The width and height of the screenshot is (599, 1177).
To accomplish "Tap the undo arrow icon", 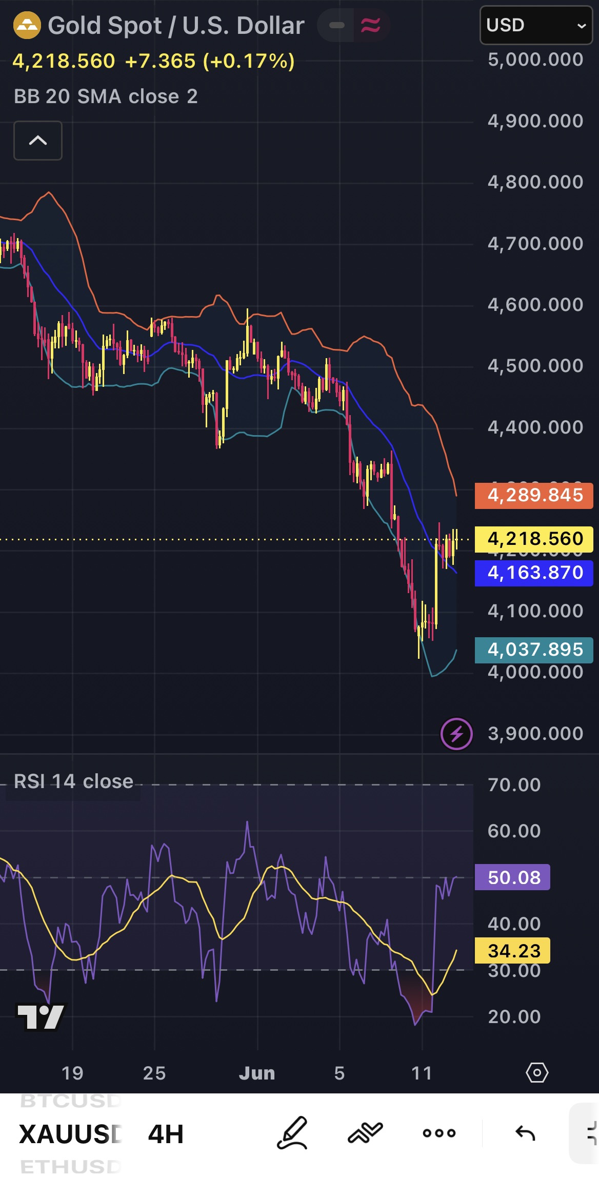I will pyautogui.click(x=525, y=1133).
